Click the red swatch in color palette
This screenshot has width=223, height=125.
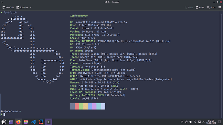[x=77, y=106]
